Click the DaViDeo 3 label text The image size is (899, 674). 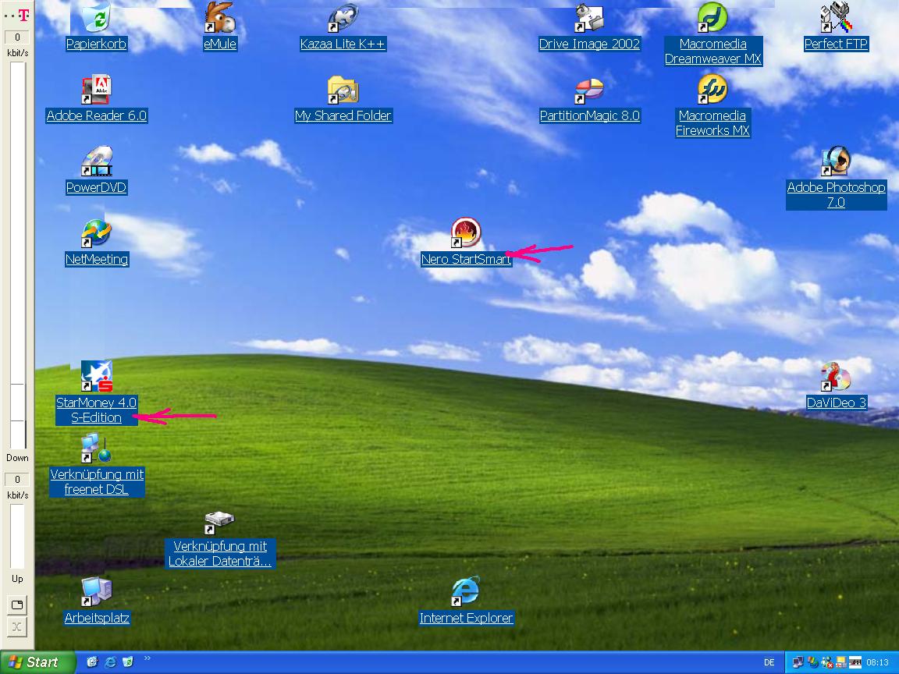point(836,403)
